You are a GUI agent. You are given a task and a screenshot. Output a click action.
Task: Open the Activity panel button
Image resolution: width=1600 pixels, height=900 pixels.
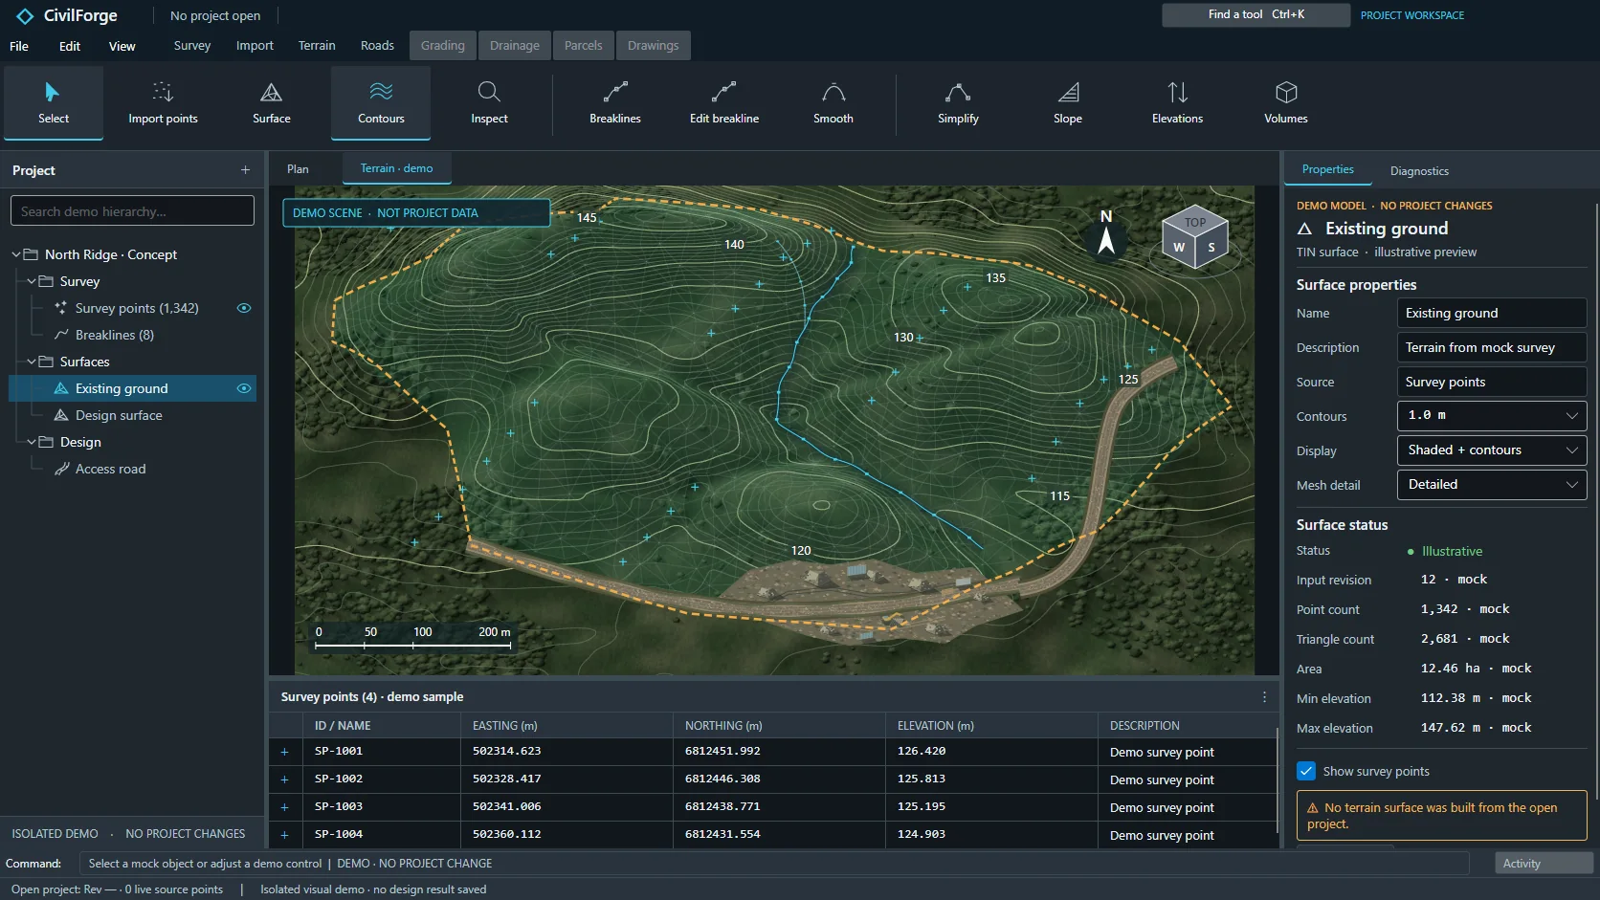1543,864
